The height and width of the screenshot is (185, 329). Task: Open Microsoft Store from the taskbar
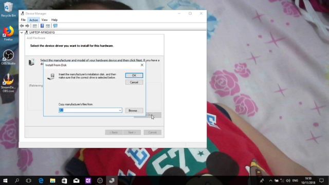64,180
